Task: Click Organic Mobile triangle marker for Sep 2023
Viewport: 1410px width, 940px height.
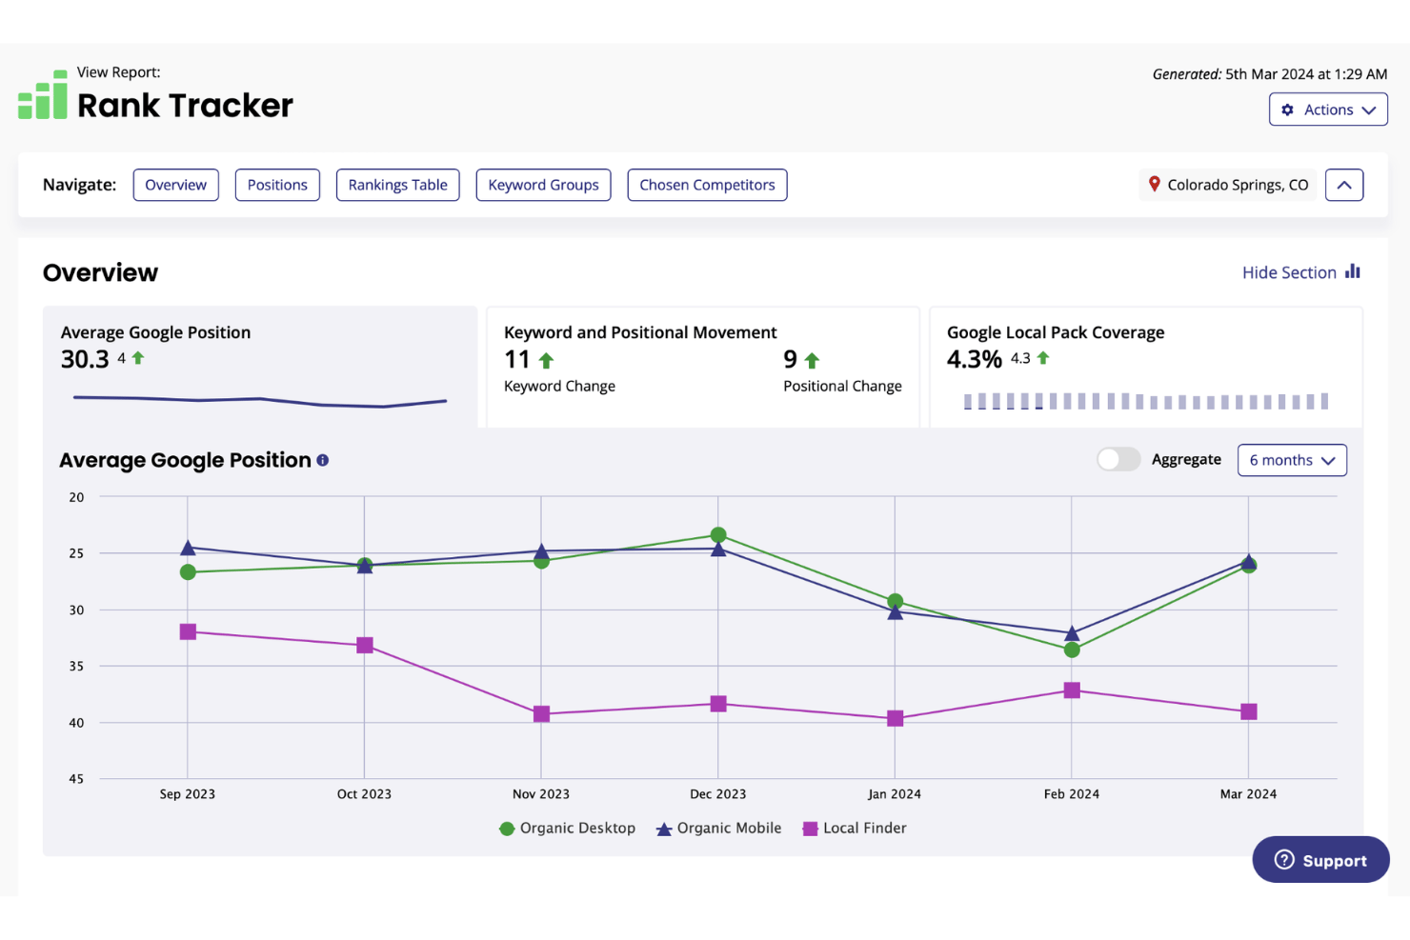Action: (x=188, y=548)
